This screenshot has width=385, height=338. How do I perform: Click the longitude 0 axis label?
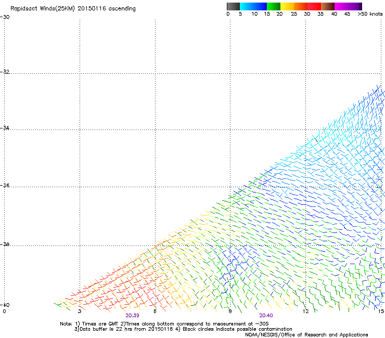pos(4,311)
